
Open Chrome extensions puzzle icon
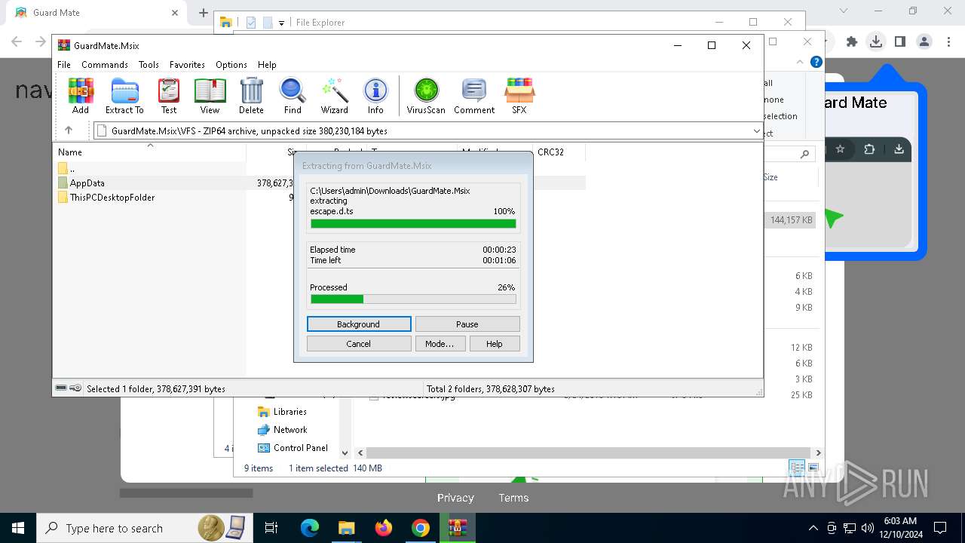852,42
